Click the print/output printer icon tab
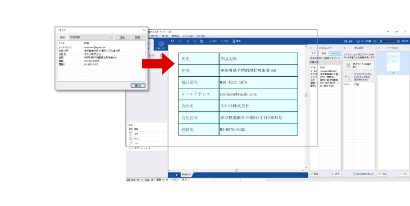This screenshot has width=410, height=206. [161, 45]
